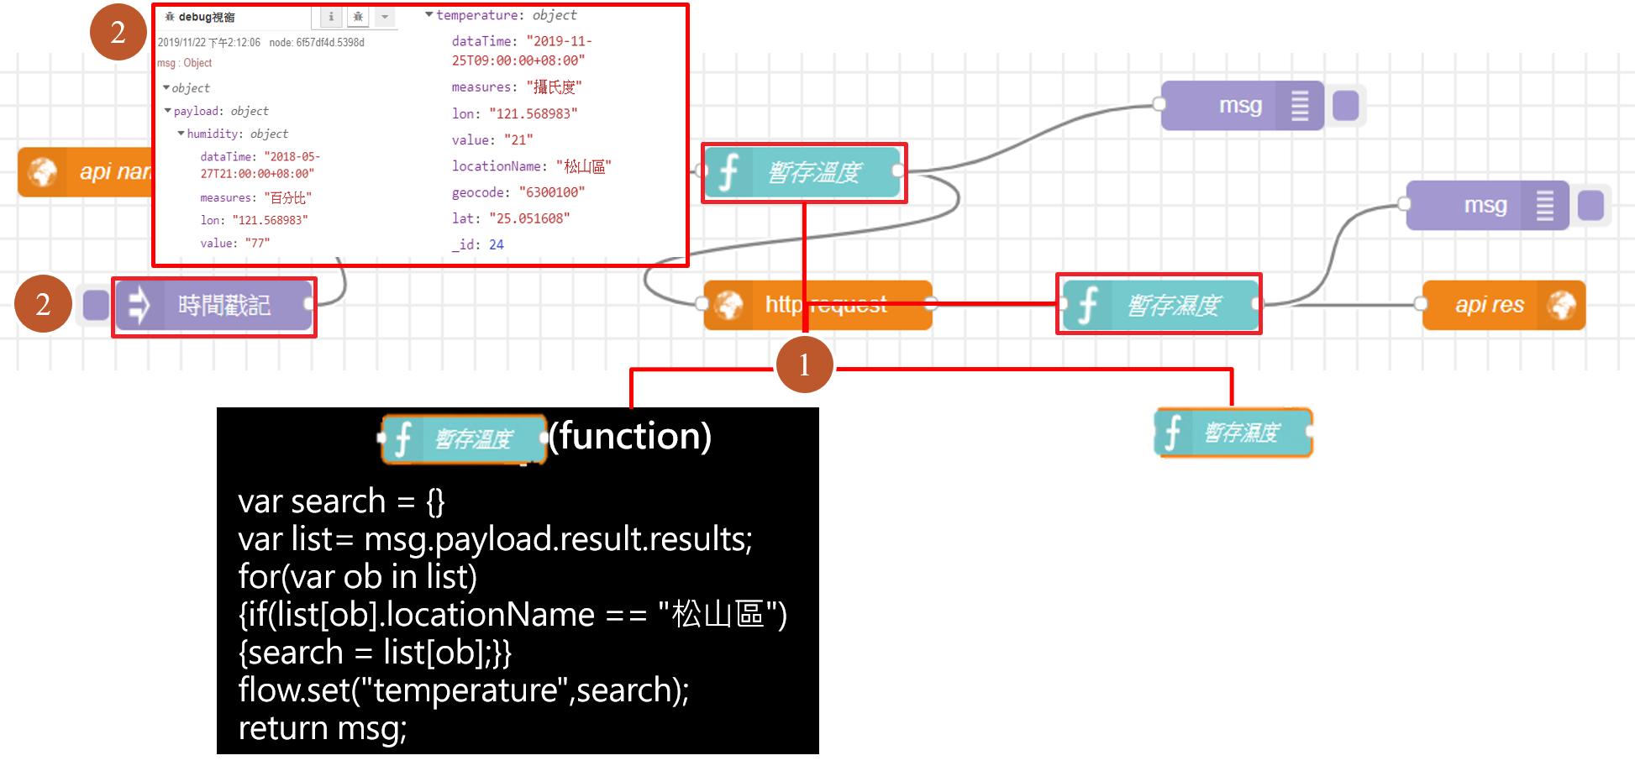Click output port of 暫存濕度 flow node
The height and width of the screenshot is (766, 1635).
pyautogui.click(x=1258, y=303)
